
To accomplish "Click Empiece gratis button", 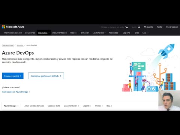I will 13,76.
